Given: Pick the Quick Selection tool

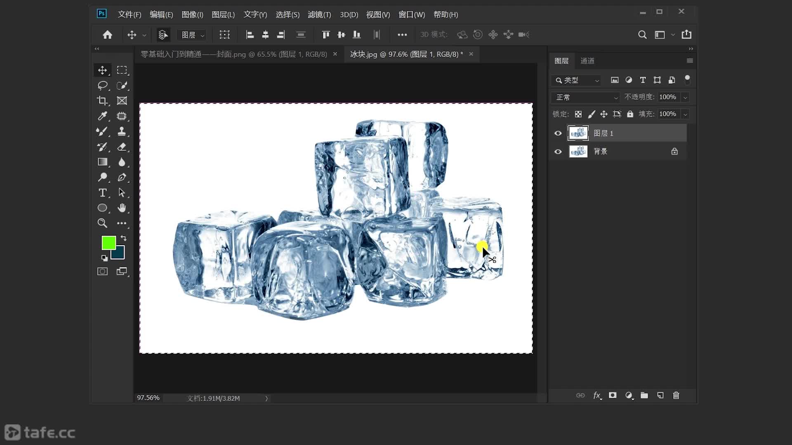Looking at the screenshot, I should click(x=122, y=85).
